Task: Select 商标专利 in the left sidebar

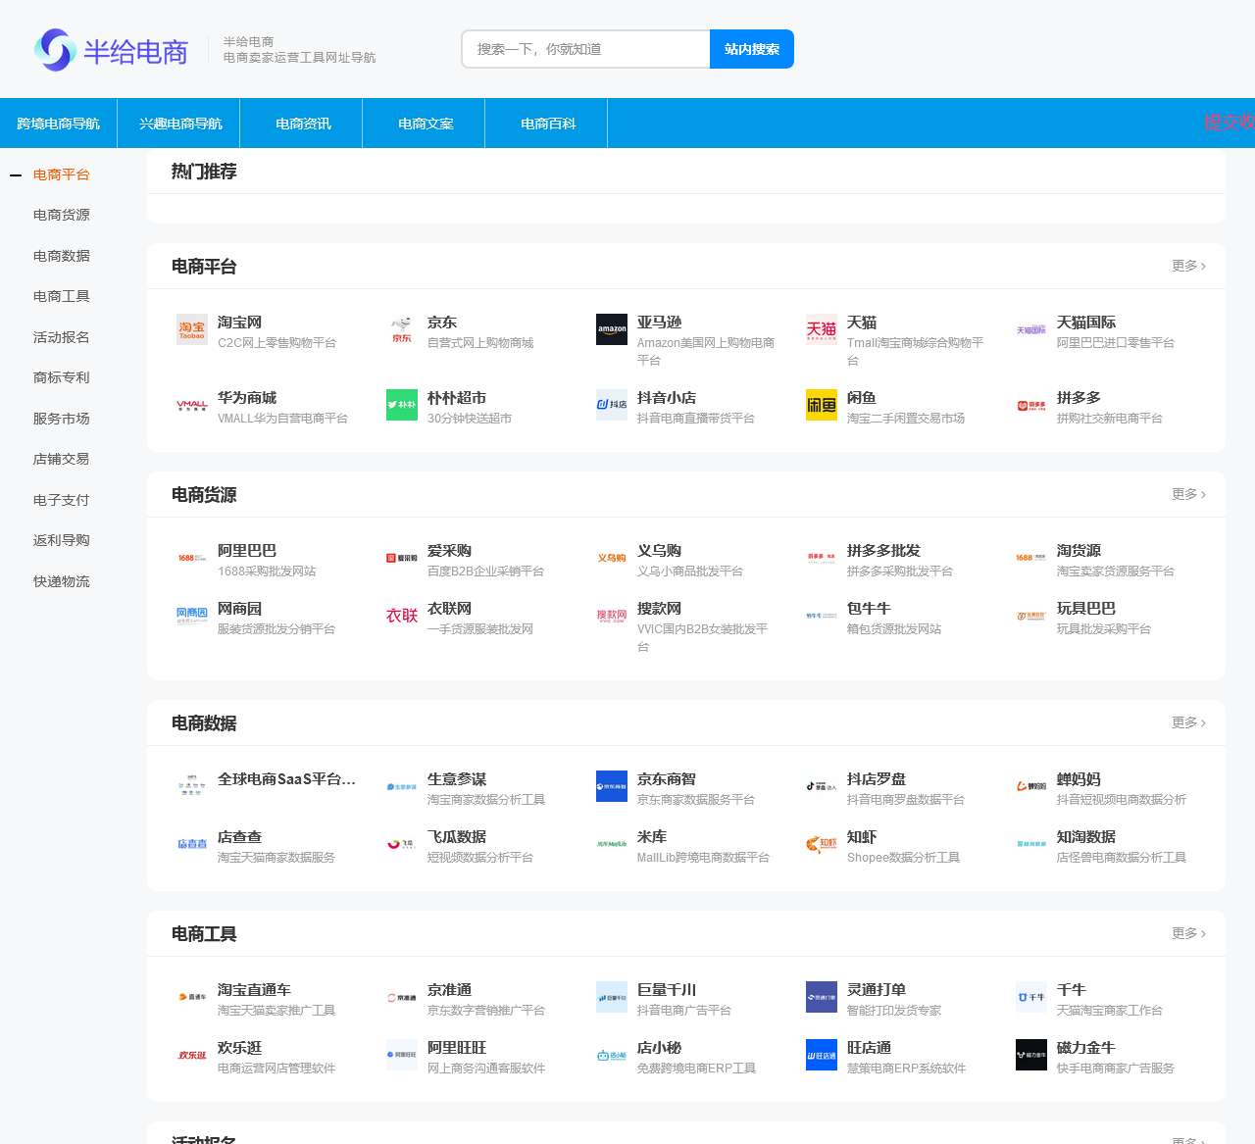Action: click(61, 377)
